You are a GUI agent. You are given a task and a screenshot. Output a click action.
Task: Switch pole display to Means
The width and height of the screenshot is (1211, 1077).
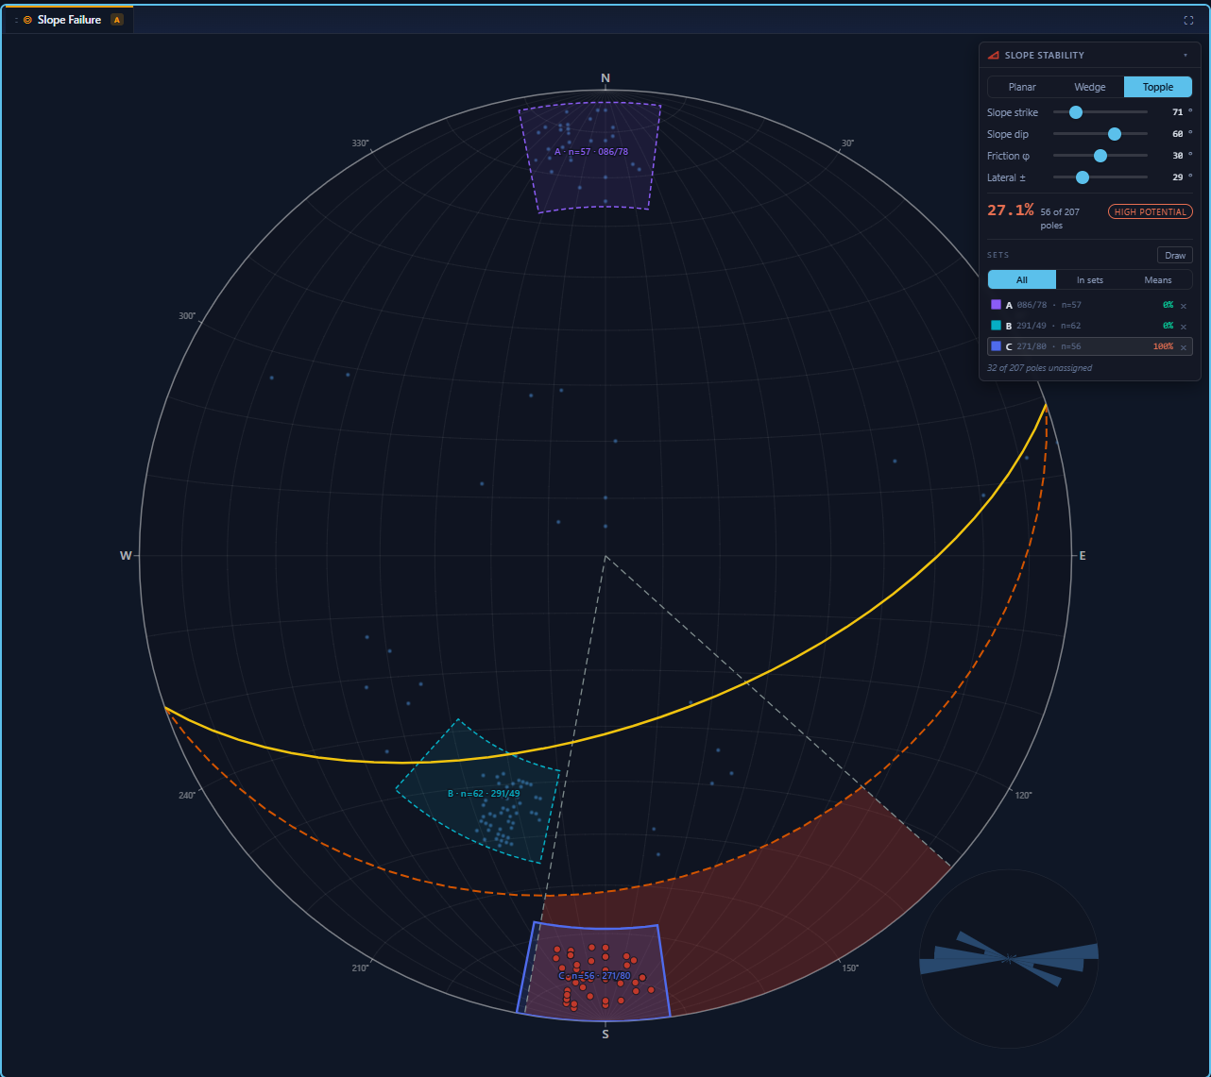[x=1158, y=279]
